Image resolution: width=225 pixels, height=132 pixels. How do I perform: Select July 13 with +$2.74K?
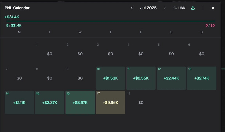[x=202, y=78]
